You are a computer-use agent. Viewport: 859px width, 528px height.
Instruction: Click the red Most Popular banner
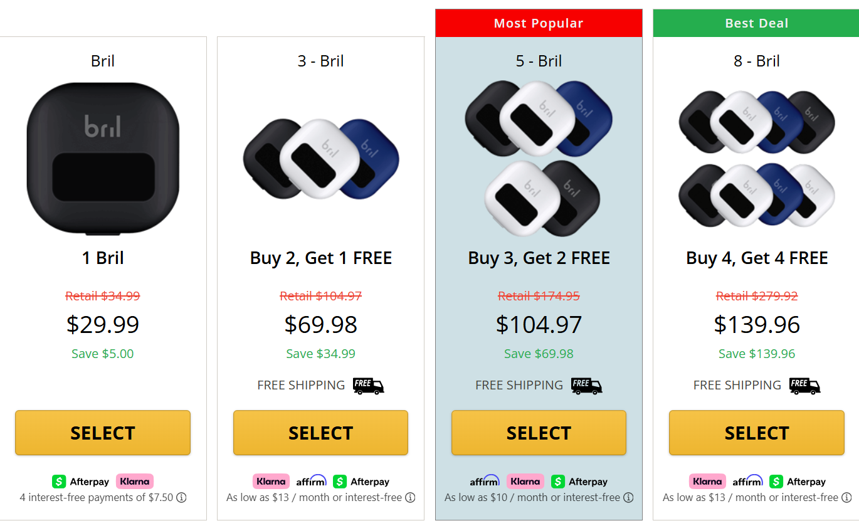pos(539,23)
